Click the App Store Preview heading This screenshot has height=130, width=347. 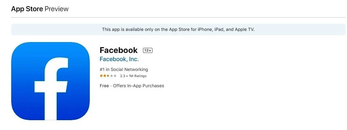tap(40, 9)
